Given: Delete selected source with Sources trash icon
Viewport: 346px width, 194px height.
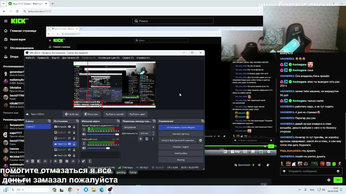Looking at the screenshot, I should 61,161.
